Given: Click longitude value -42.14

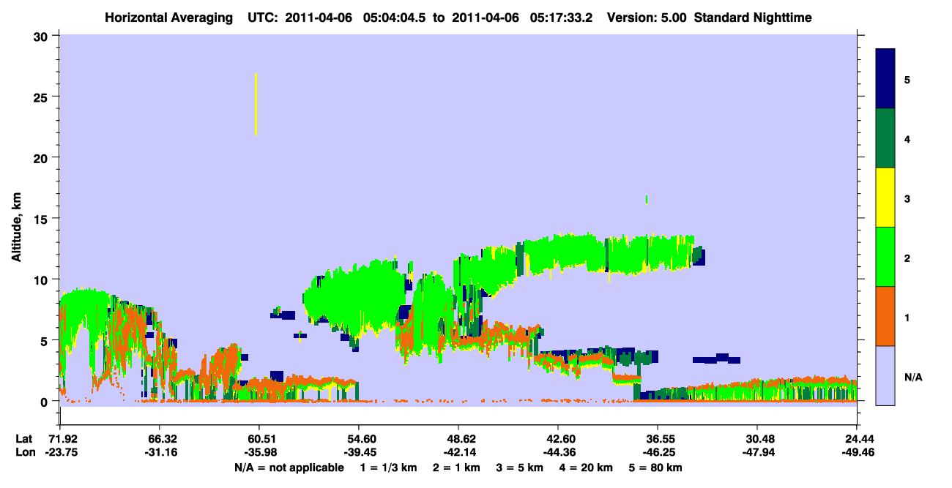Looking at the screenshot, I should pyautogui.click(x=458, y=453).
